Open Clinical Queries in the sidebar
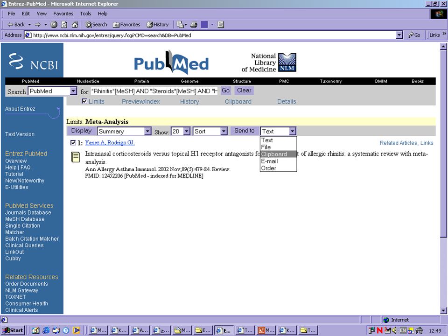Viewport: 448px width, 336px height. point(24,245)
